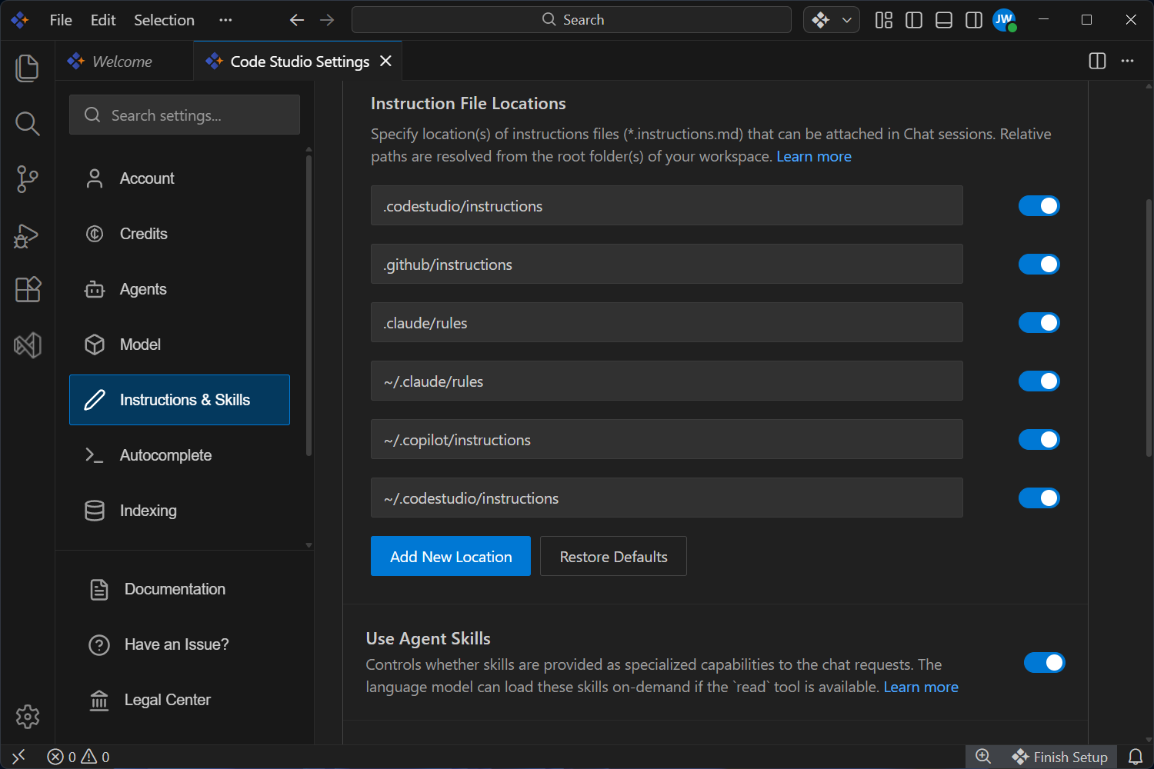The image size is (1154, 769).
Task: Click the top Search command box
Action: click(572, 20)
